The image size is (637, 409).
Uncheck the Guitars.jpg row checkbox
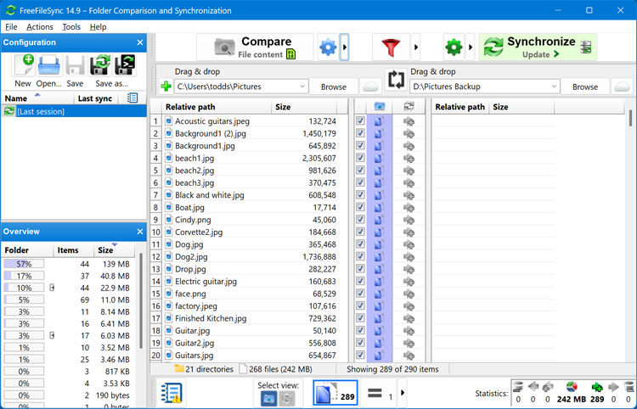point(360,356)
